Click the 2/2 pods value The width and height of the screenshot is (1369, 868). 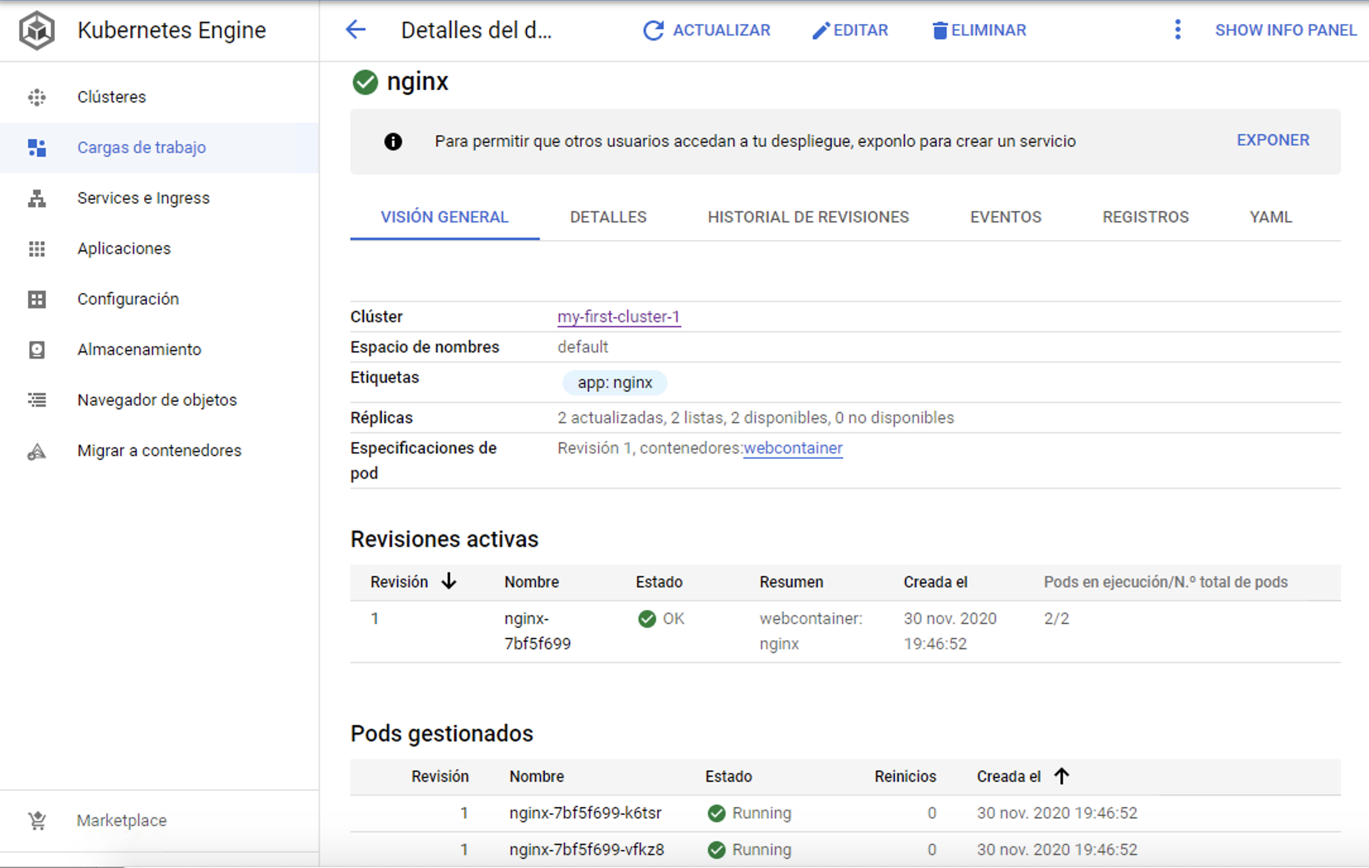[1057, 618]
